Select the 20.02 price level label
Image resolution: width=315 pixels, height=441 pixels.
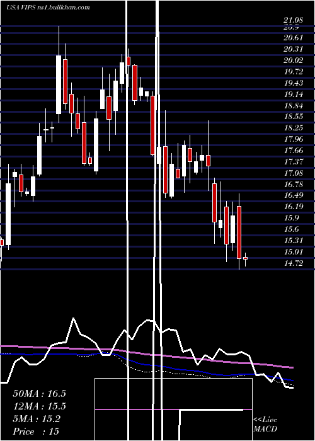coord(294,60)
